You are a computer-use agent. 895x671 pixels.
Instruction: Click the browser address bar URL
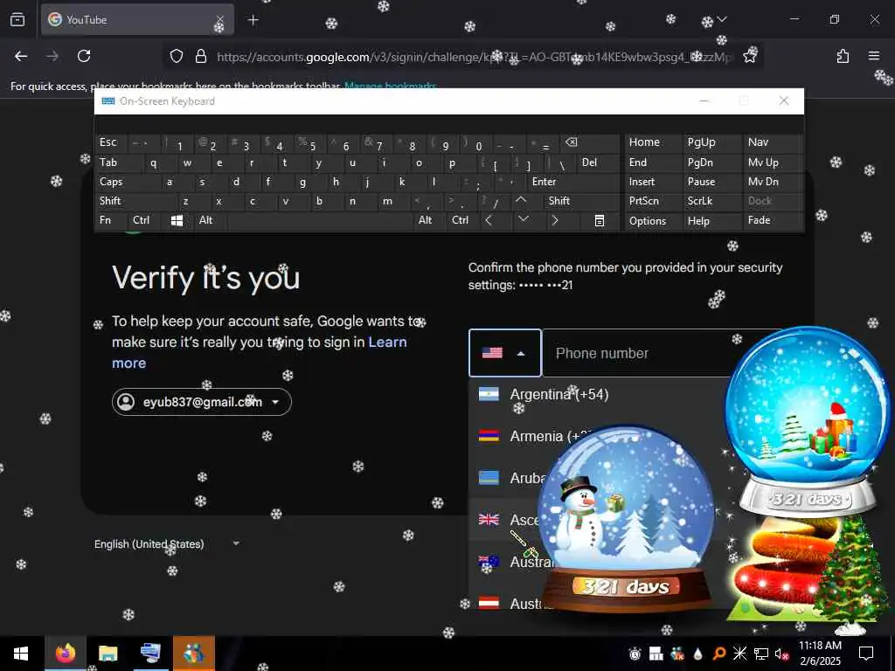point(474,57)
